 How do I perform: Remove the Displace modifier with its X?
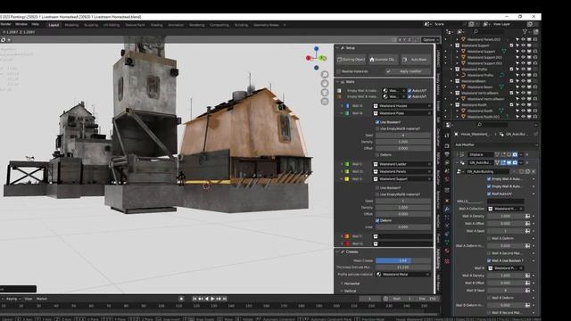click(527, 154)
